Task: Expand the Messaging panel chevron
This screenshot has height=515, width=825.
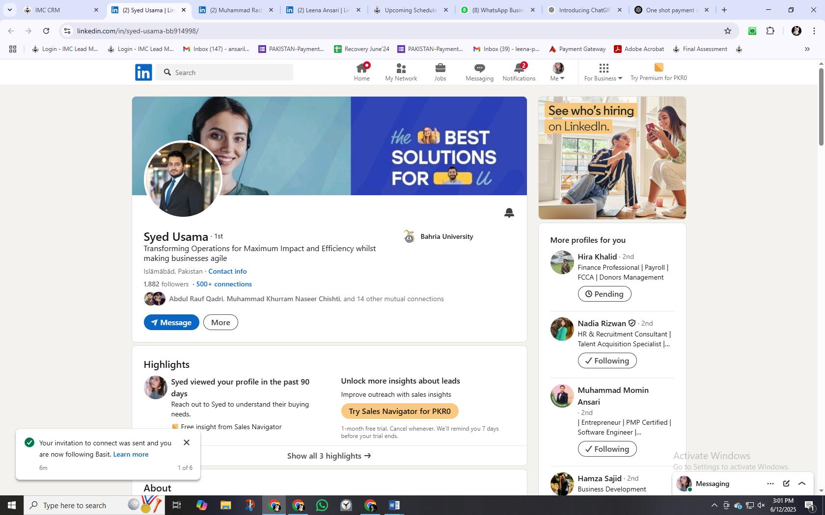Action: point(802,484)
